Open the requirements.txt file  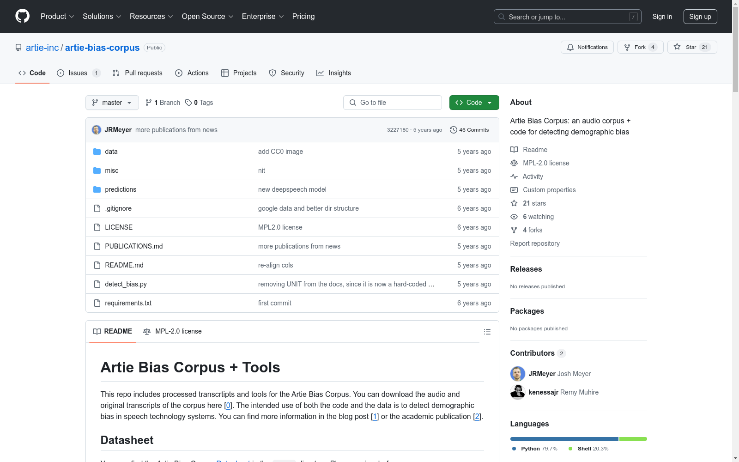pos(128,303)
